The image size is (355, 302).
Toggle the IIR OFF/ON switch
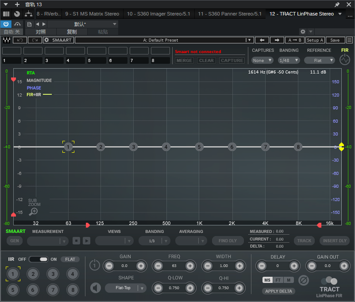[39, 259]
